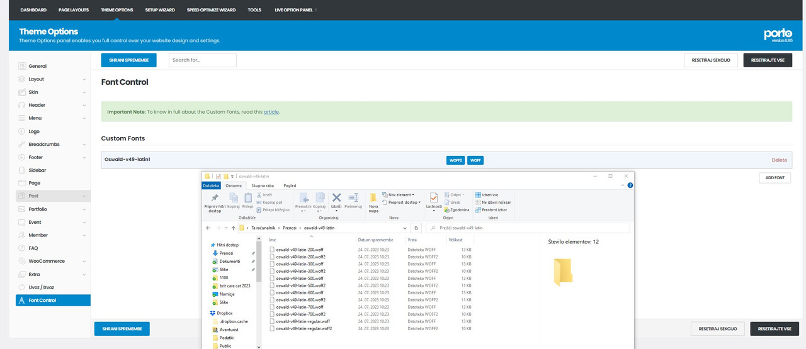This screenshot has height=349, width=806.
Task: Refresh the Explorer folder view
Action: point(416,228)
